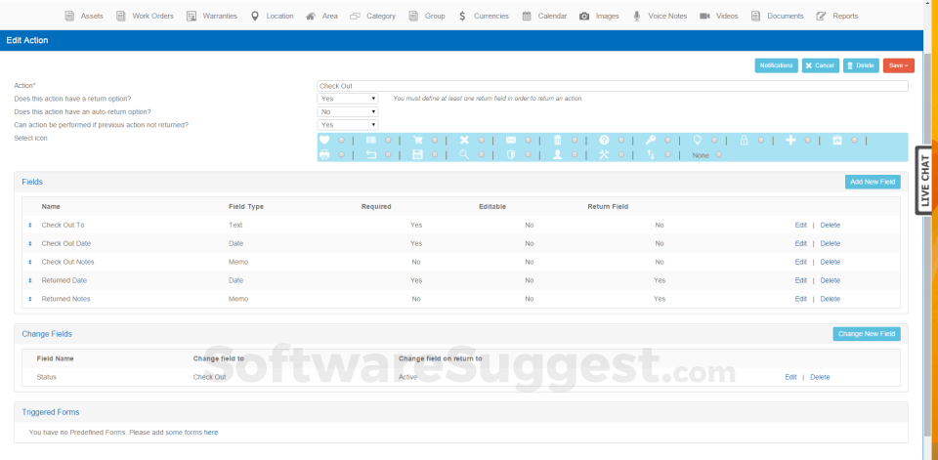Click the reorder handle for Returned Notes row
Screen dimensions: 938x460
30,299
